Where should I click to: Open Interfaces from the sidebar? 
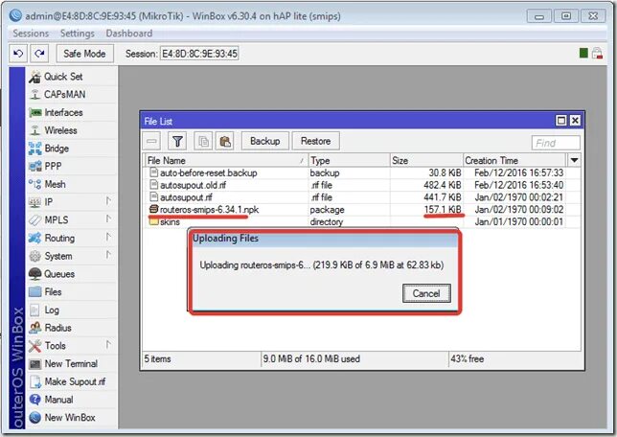pyautogui.click(x=72, y=112)
